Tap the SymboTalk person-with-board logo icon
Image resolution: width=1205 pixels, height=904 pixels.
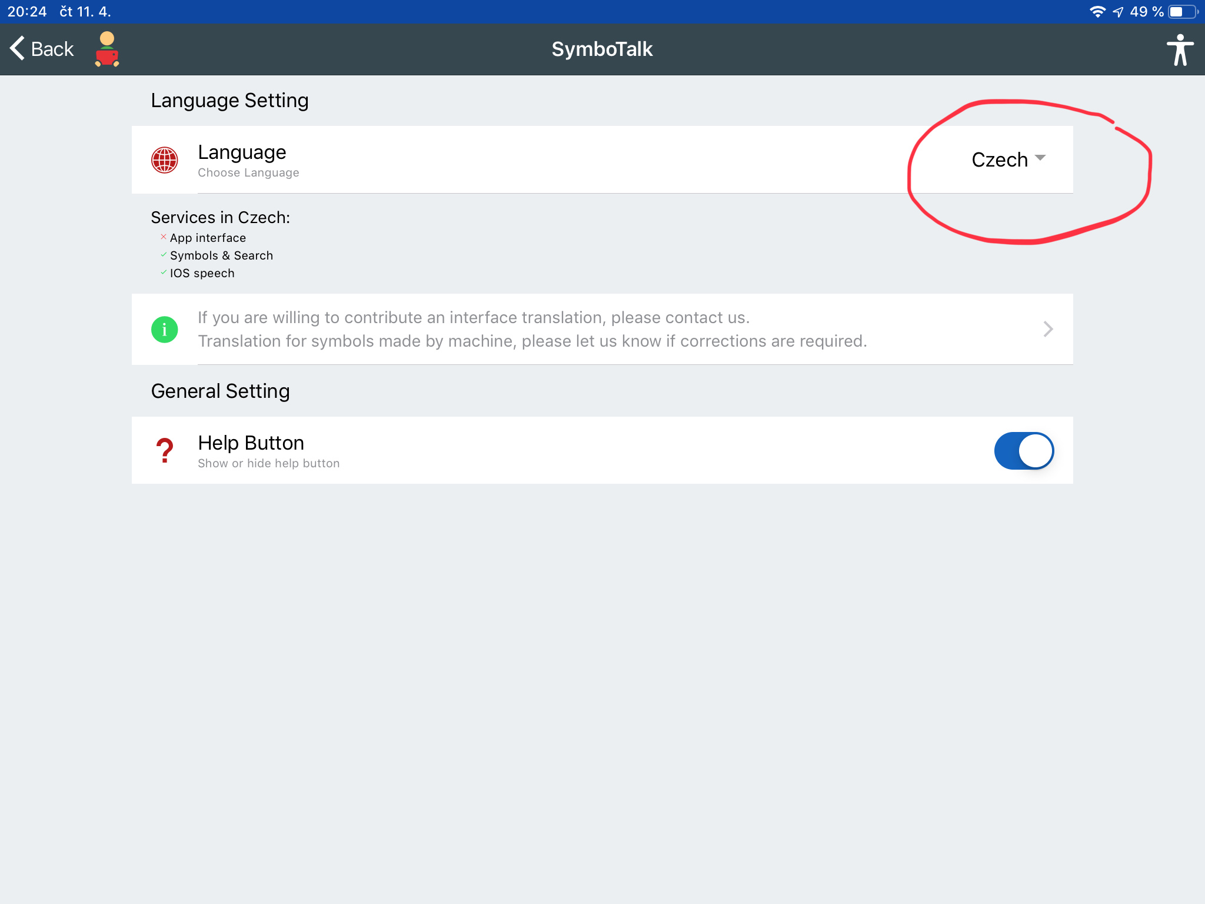(x=107, y=49)
